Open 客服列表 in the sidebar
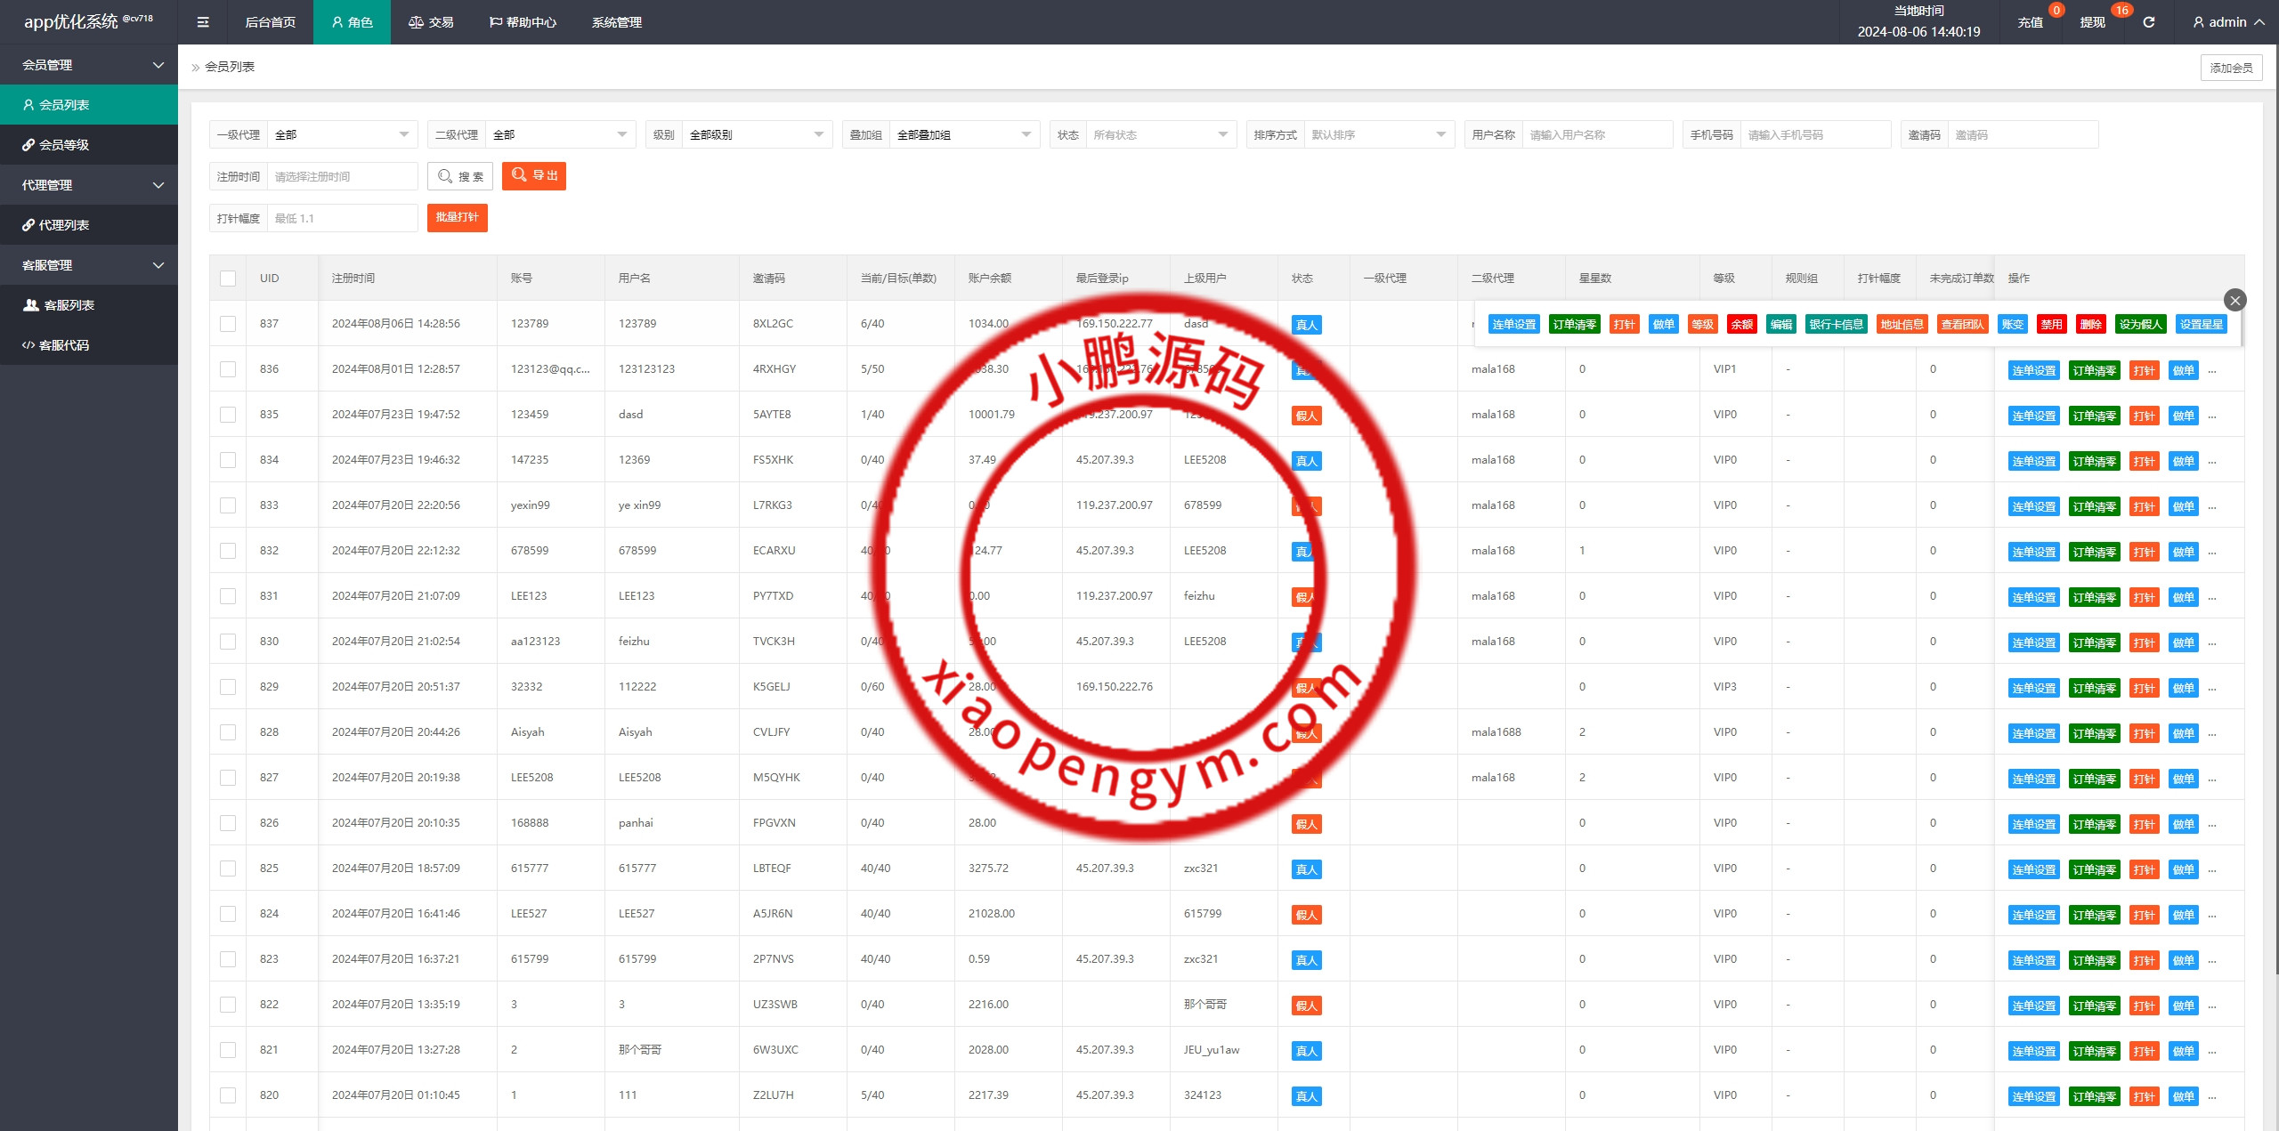 [x=69, y=305]
